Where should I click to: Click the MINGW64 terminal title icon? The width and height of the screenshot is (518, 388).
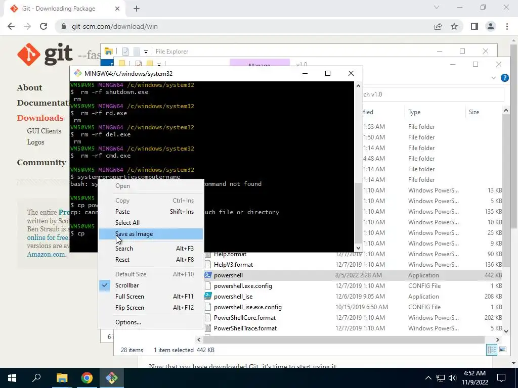77,73
